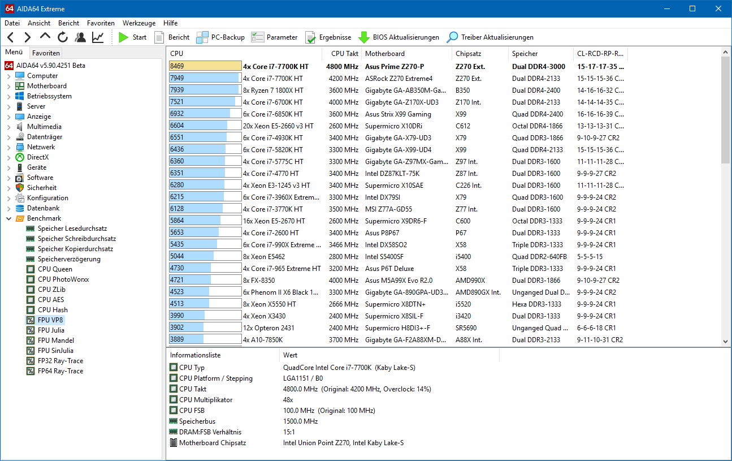Open the Bericht menu in the menu bar

coord(68,23)
